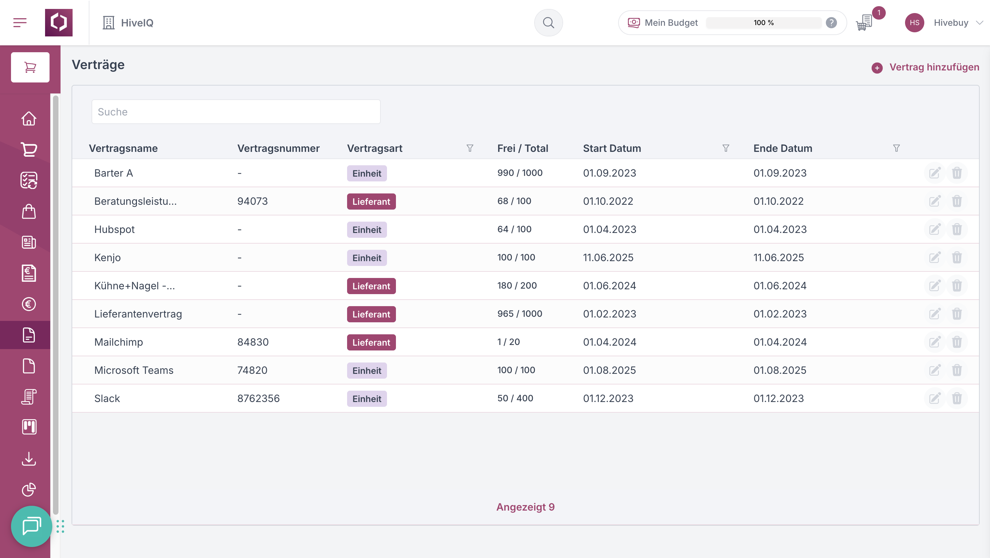This screenshot has height=558, width=990.
Task: Open the Vertragsart column filter
Action: point(470,148)
